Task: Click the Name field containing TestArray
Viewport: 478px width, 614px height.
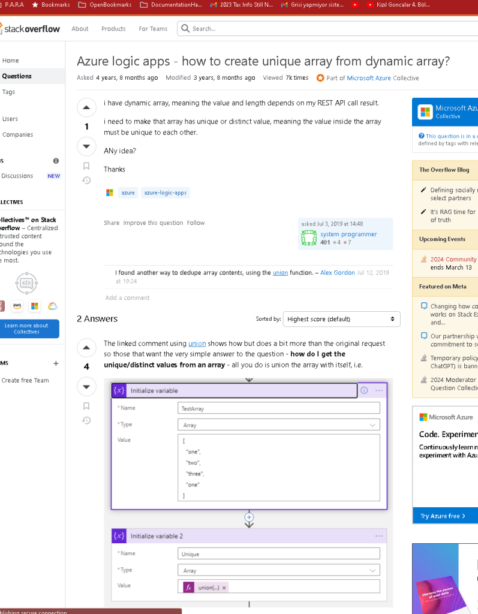Action: (278, 408)
